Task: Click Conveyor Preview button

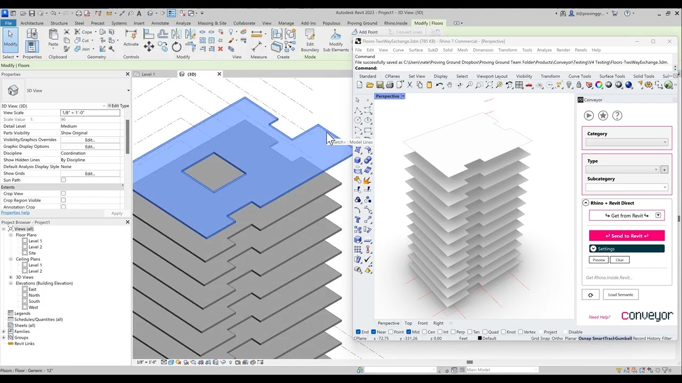Action: 599,260
